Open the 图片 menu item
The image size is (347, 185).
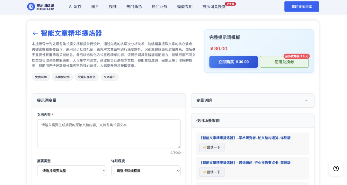[95, 7]
